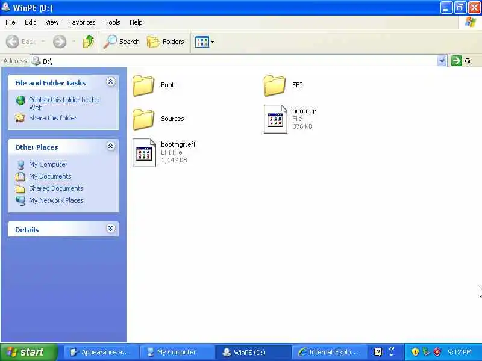
Task: Go to Shared Documents link
Action: (56, 188)
